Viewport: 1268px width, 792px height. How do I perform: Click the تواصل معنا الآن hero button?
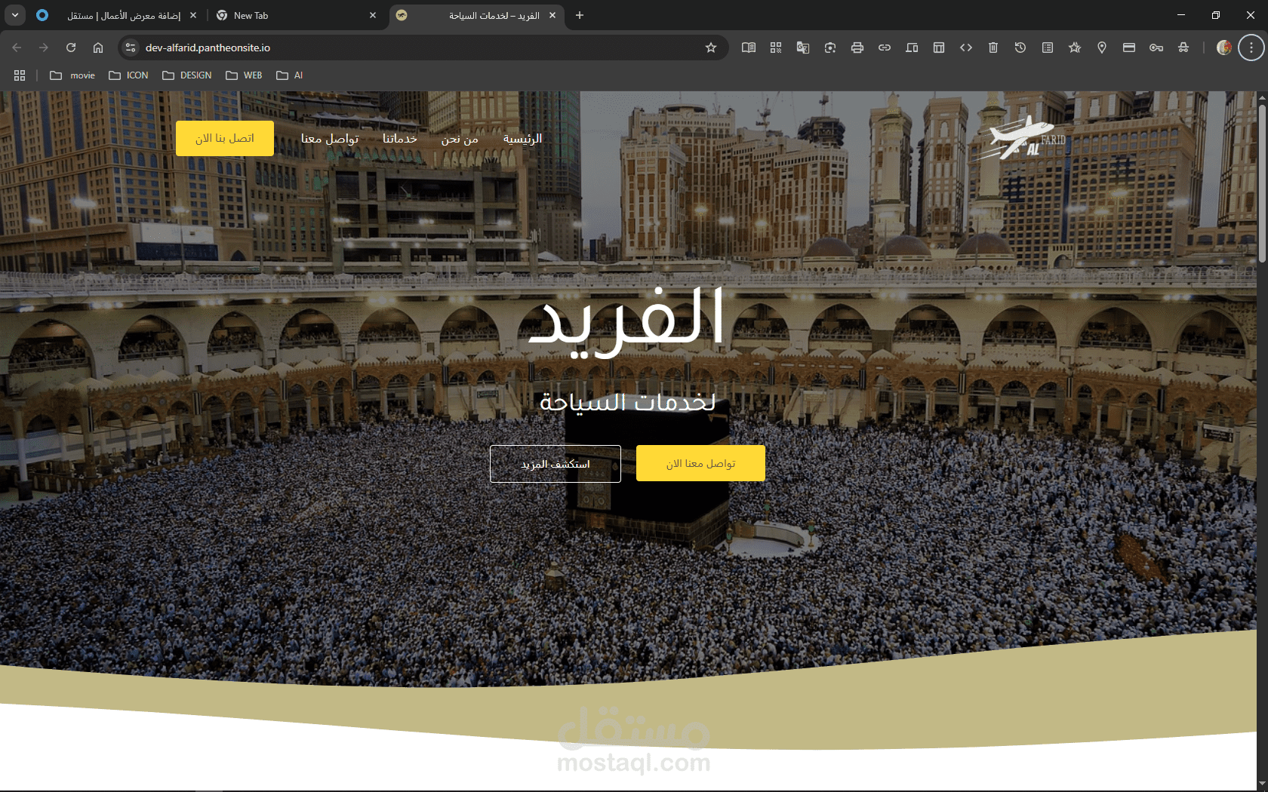tap(700, 463)
